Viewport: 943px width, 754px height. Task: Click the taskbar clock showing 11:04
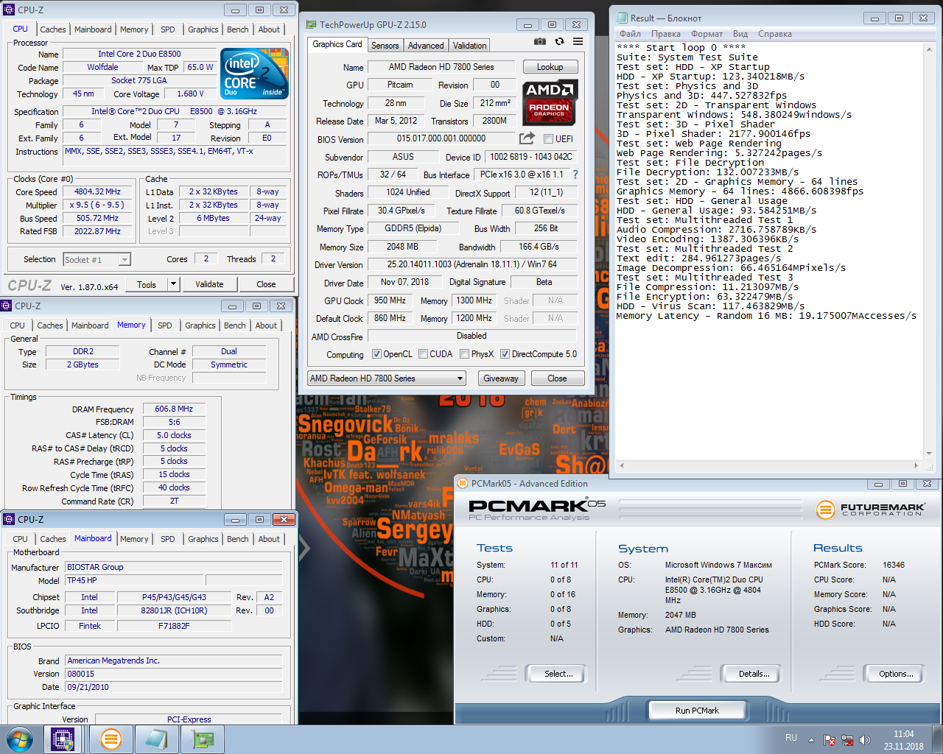(x=904, y=740)
